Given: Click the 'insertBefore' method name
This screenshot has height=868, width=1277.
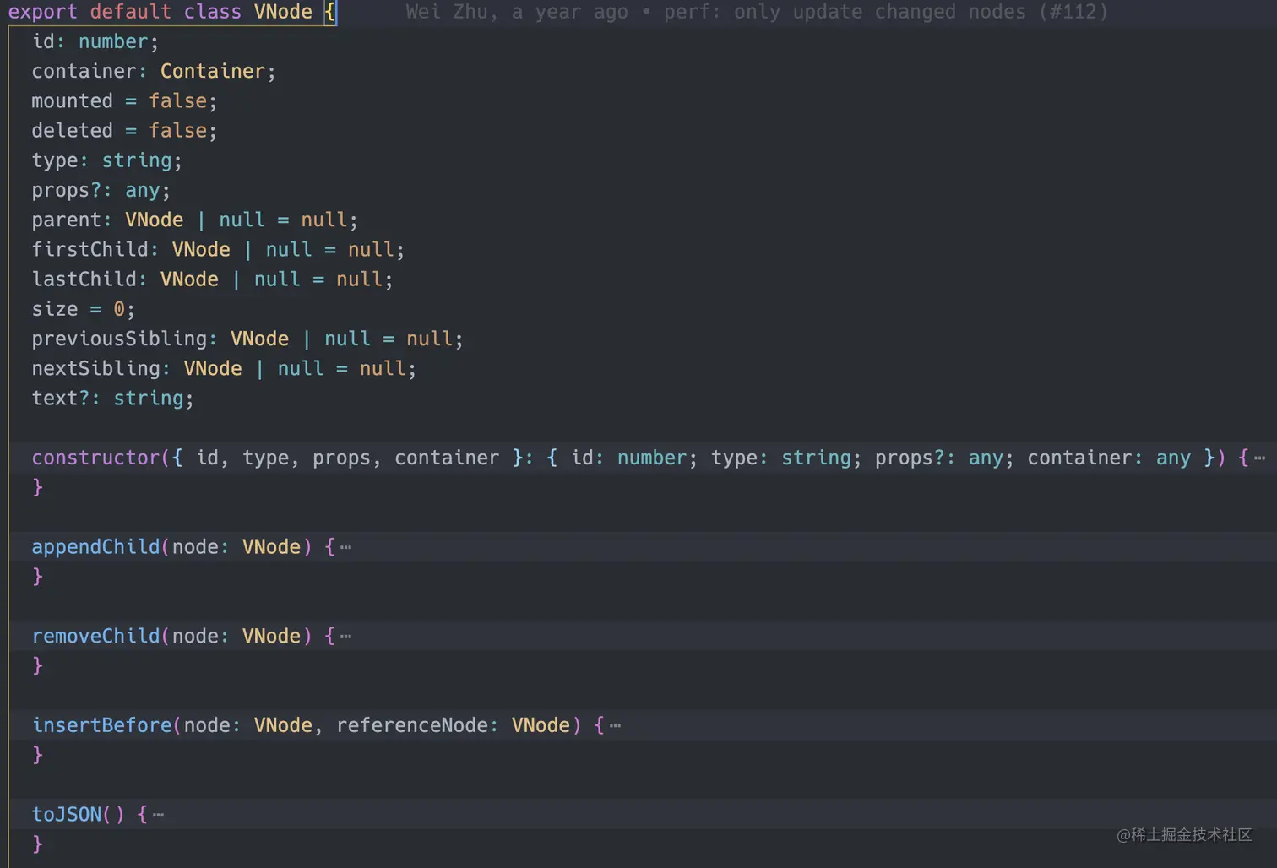Looking at the screenshot, I should [x=101, y=724].
